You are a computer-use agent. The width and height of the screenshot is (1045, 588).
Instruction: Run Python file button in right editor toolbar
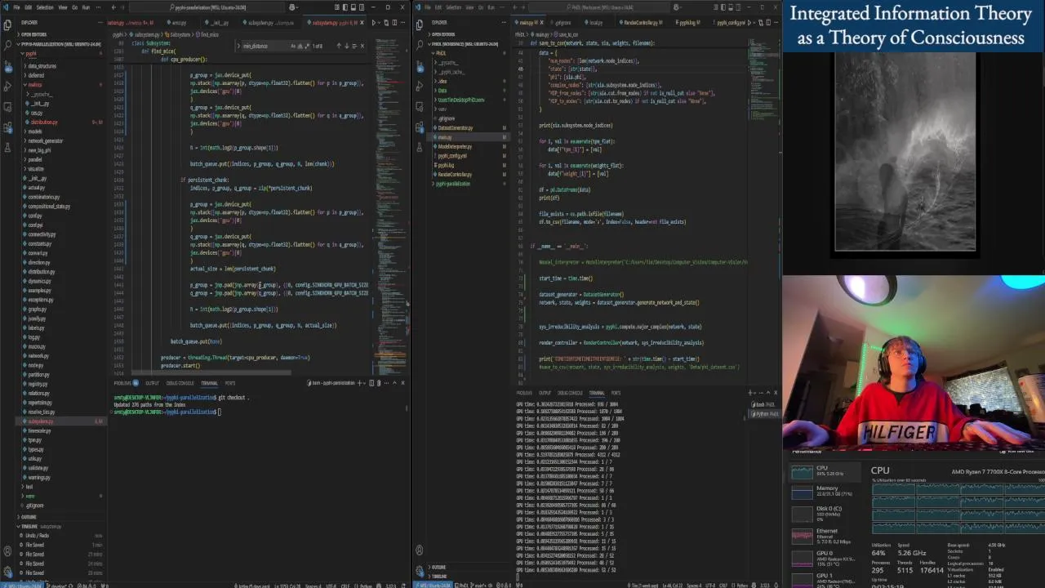click(x=749, y=23)
